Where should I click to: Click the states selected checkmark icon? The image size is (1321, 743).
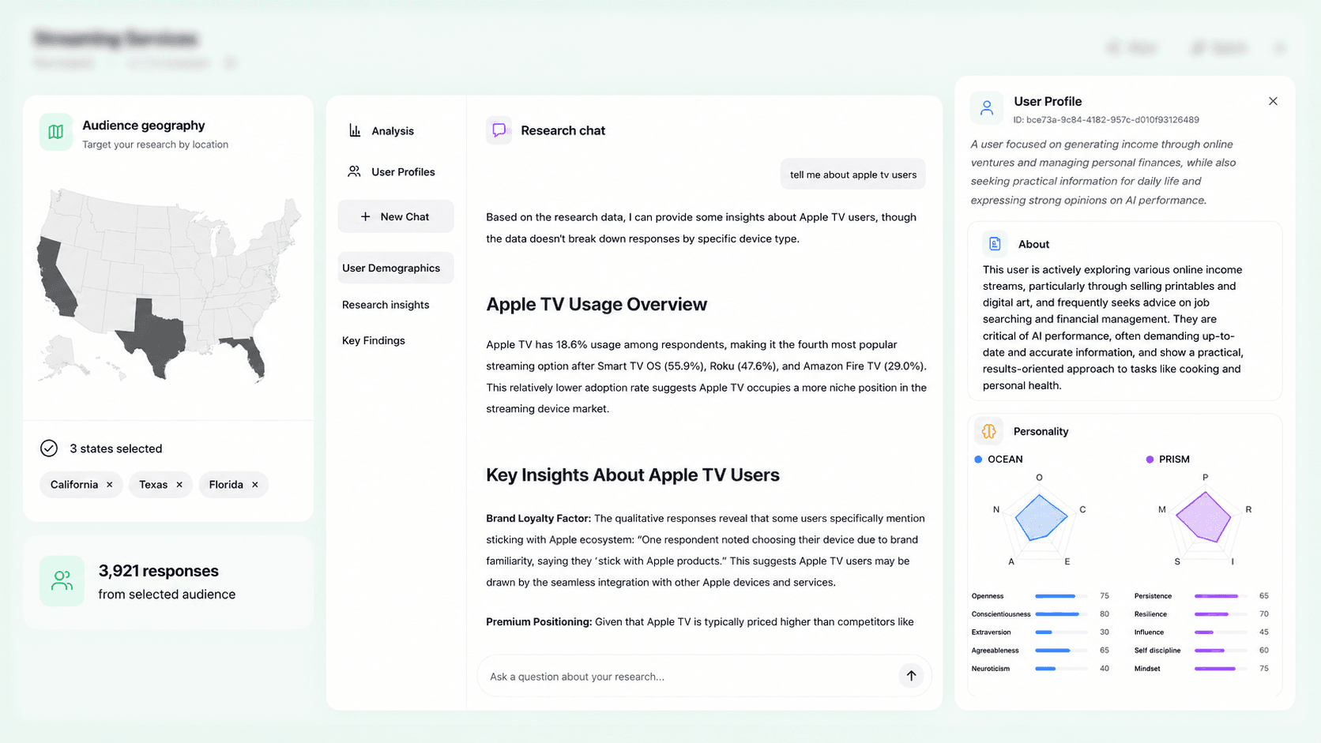click(x=49, y=448)
